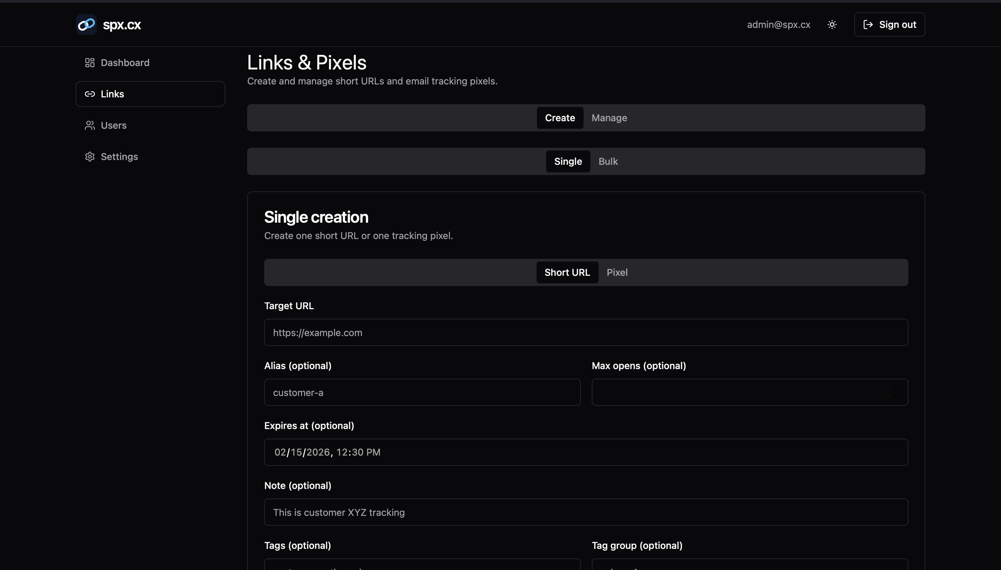Focus the customer-a Alias field
The image size is (1001, 570).
pyautogui.click(x=422, y=392)
